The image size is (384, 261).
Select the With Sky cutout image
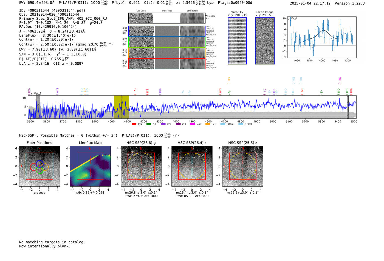[237, 41]
